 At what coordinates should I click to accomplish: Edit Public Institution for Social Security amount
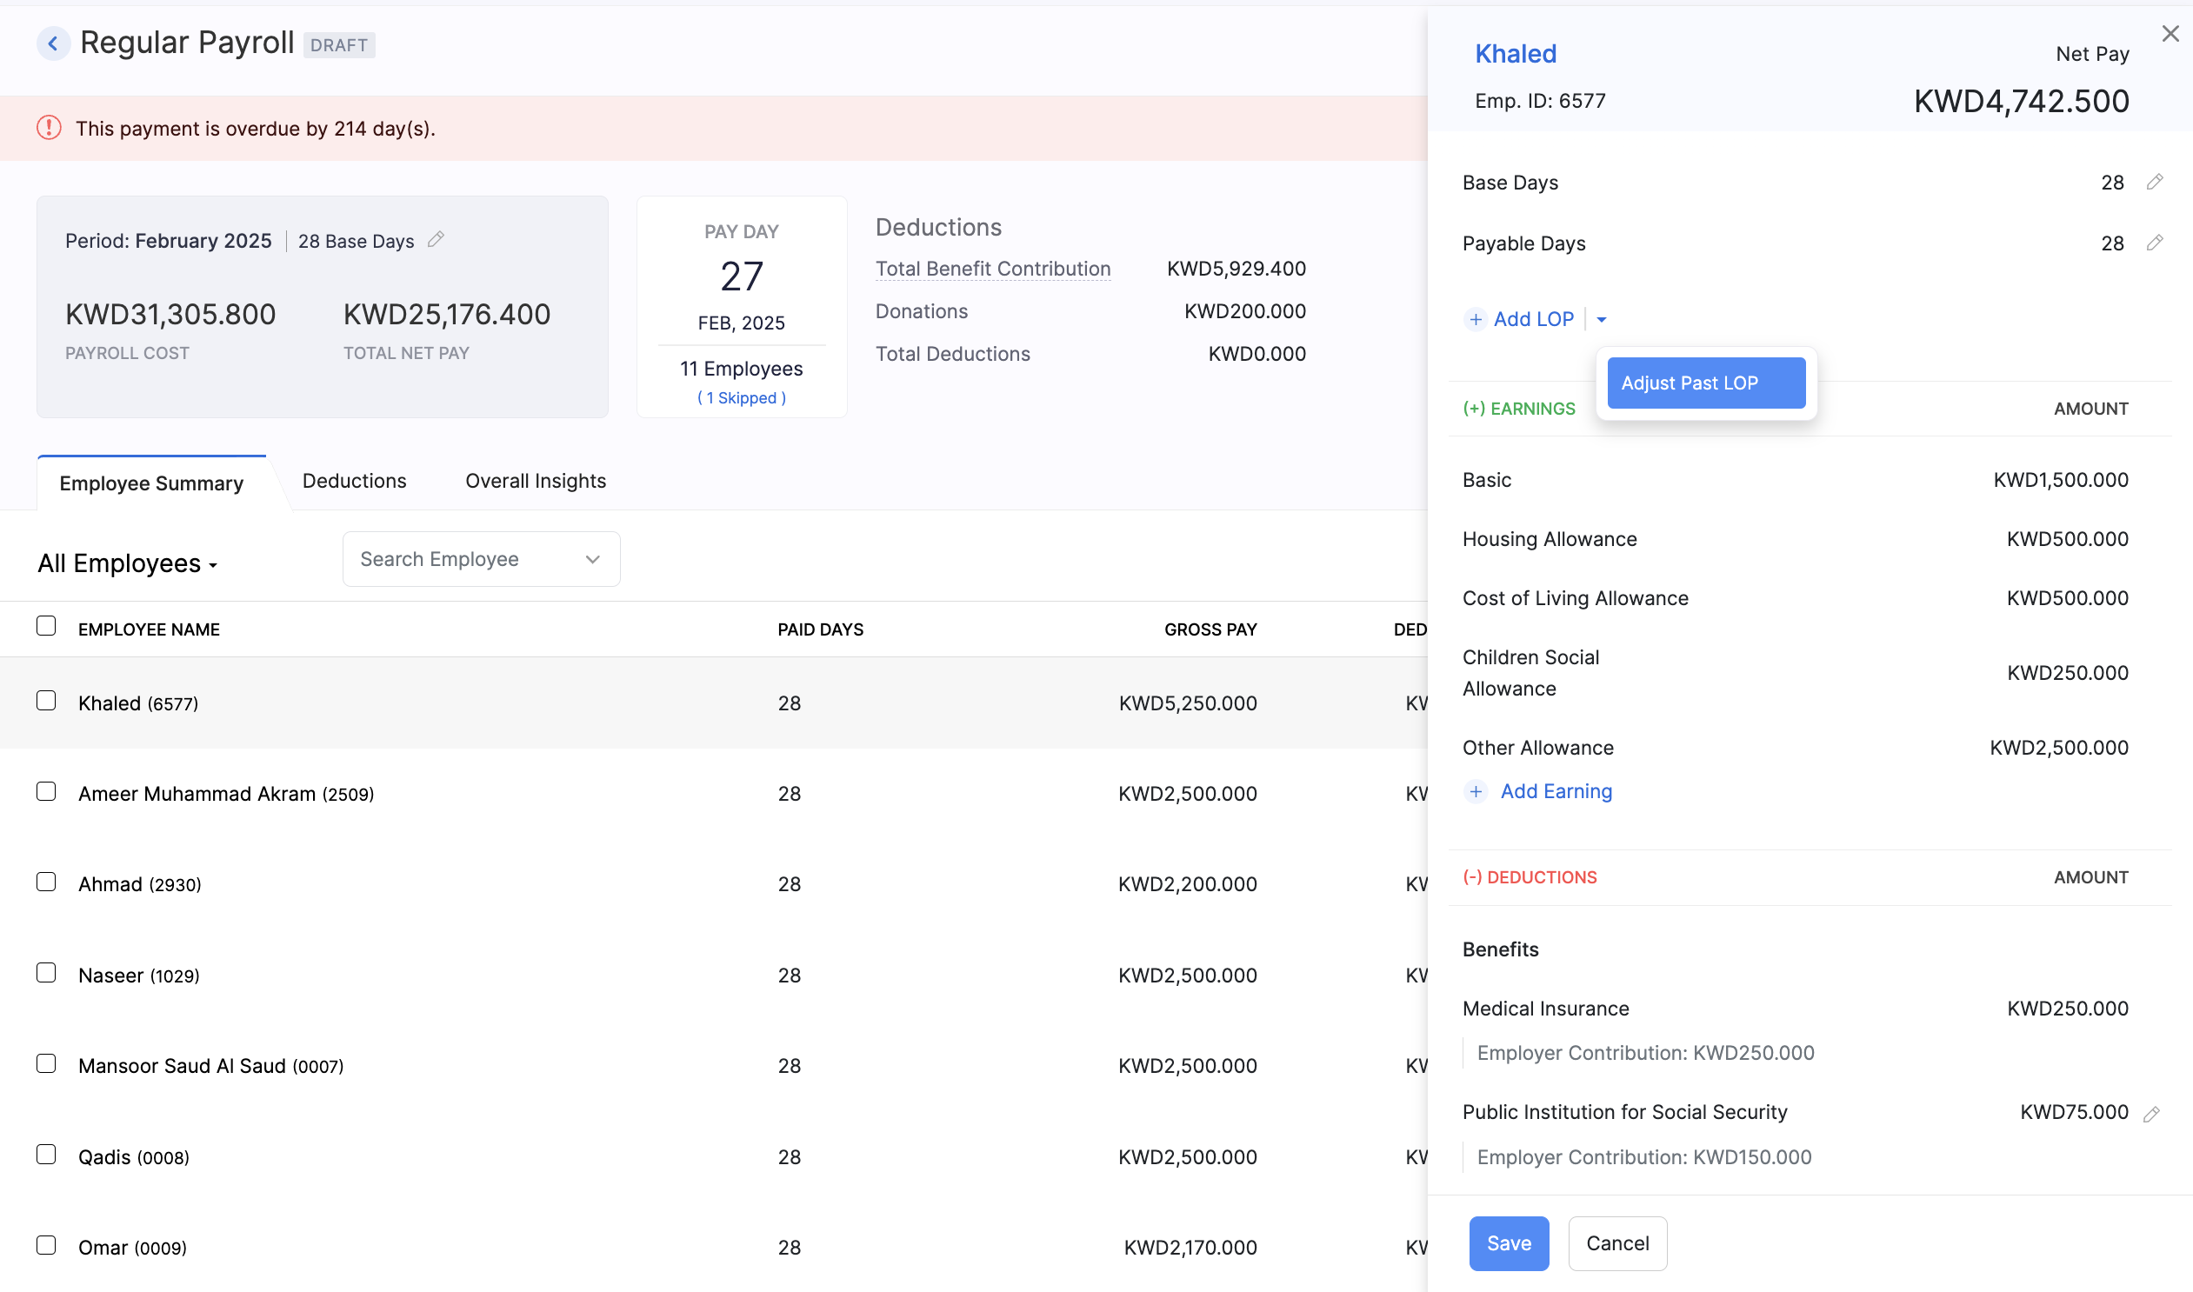(2155, 1113)
